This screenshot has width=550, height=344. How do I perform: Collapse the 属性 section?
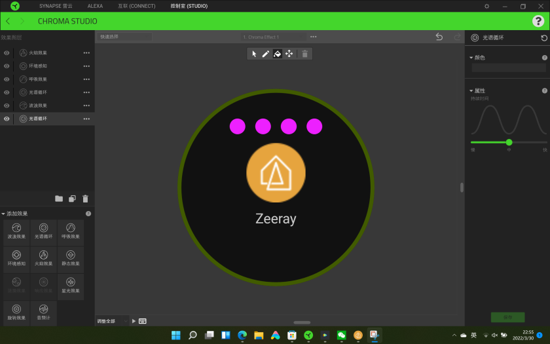coord(471,90)
